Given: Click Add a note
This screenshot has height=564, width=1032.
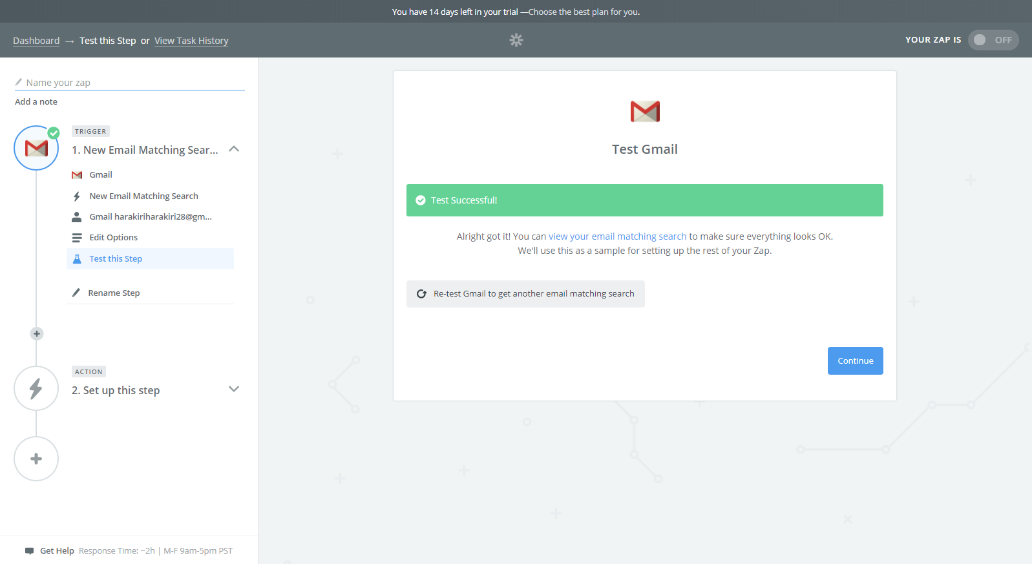Looking at the screenshot, I should click(x=36, y=102).
